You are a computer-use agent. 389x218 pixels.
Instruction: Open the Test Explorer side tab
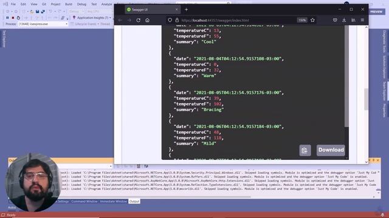tap(4, 39)
